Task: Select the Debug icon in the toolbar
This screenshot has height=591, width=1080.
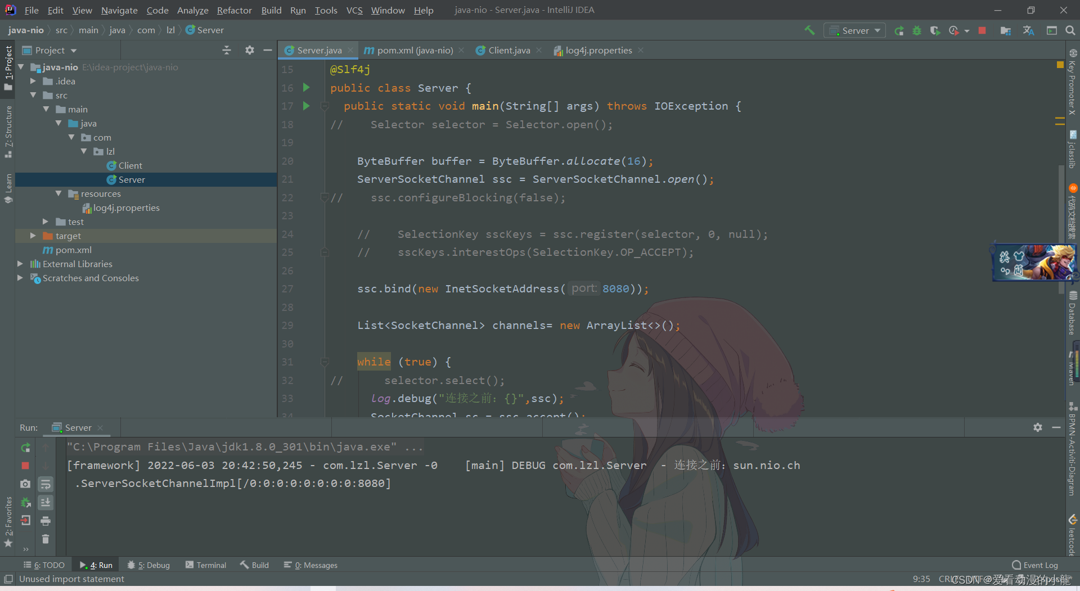Action: (917, 30)
